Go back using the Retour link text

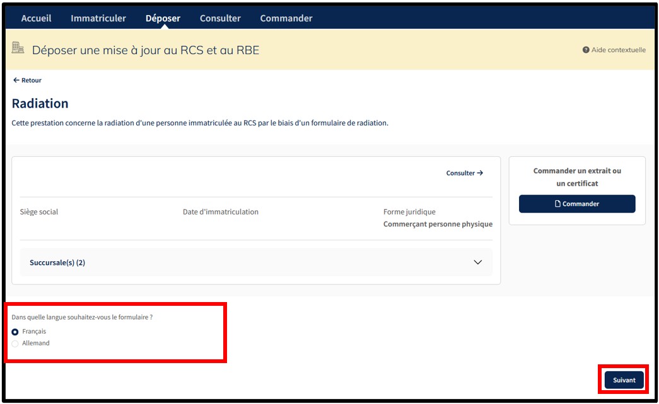click(x=32, y=81)
